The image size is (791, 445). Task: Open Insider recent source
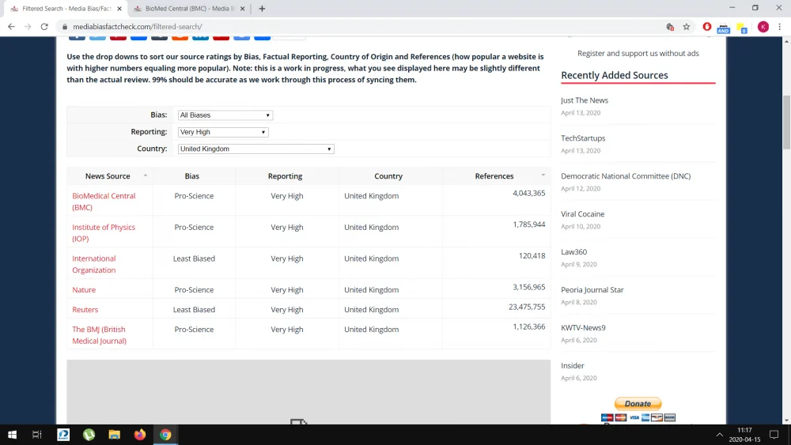coord(573,365)
